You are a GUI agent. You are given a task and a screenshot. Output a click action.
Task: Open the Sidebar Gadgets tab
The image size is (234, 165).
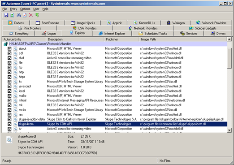203,28
